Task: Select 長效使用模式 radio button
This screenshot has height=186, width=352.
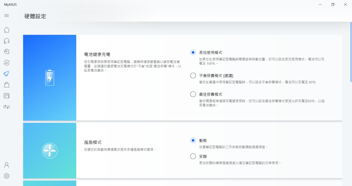Action: 193,53
